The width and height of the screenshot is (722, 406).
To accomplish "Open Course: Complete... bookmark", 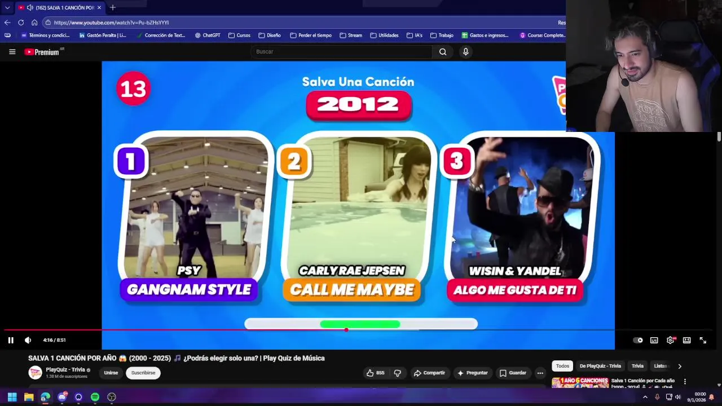I will (x=543, y=36).
